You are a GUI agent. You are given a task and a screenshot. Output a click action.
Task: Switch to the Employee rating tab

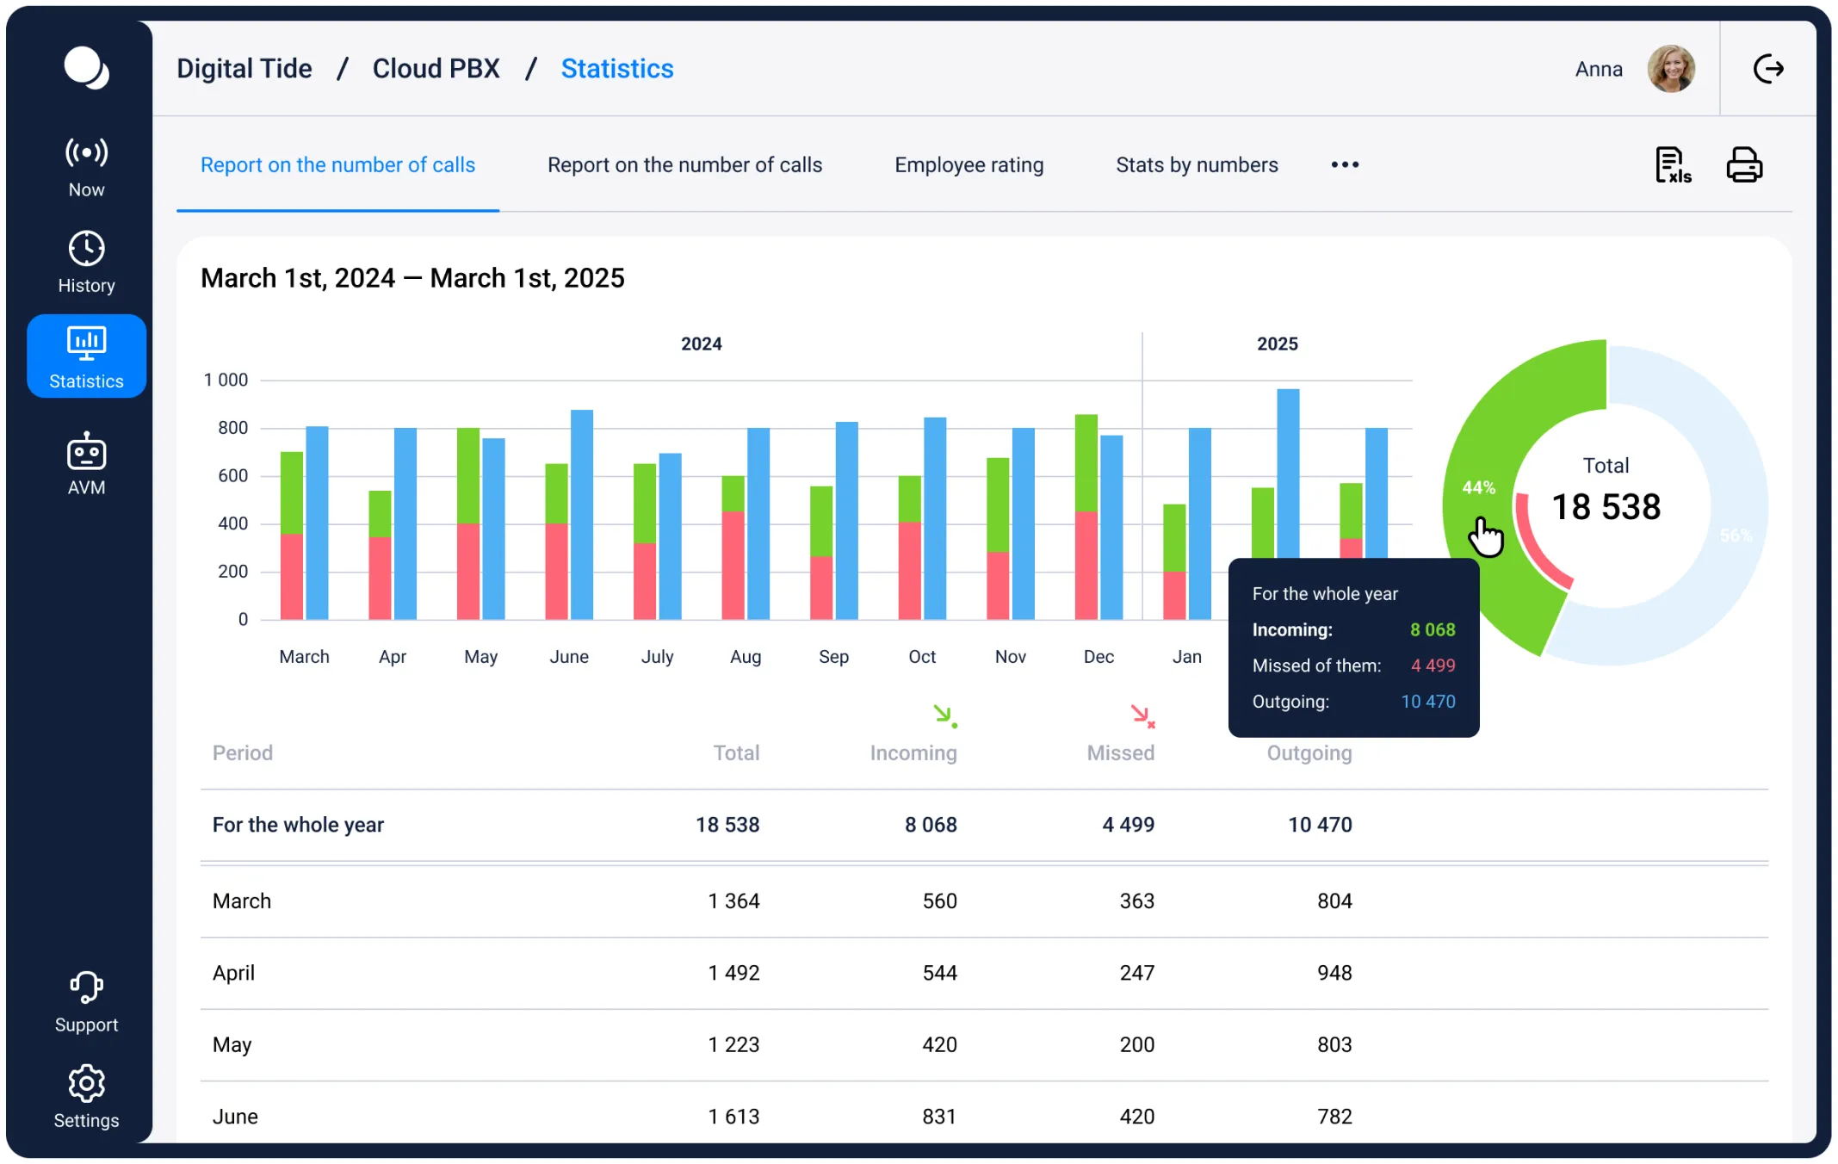click(x=969, y=164)
